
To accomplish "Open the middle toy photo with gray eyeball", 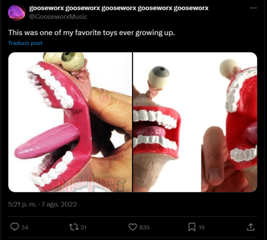I will [x=167, y=122].
